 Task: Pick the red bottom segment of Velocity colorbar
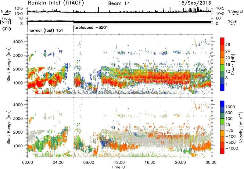click(222, 151)
